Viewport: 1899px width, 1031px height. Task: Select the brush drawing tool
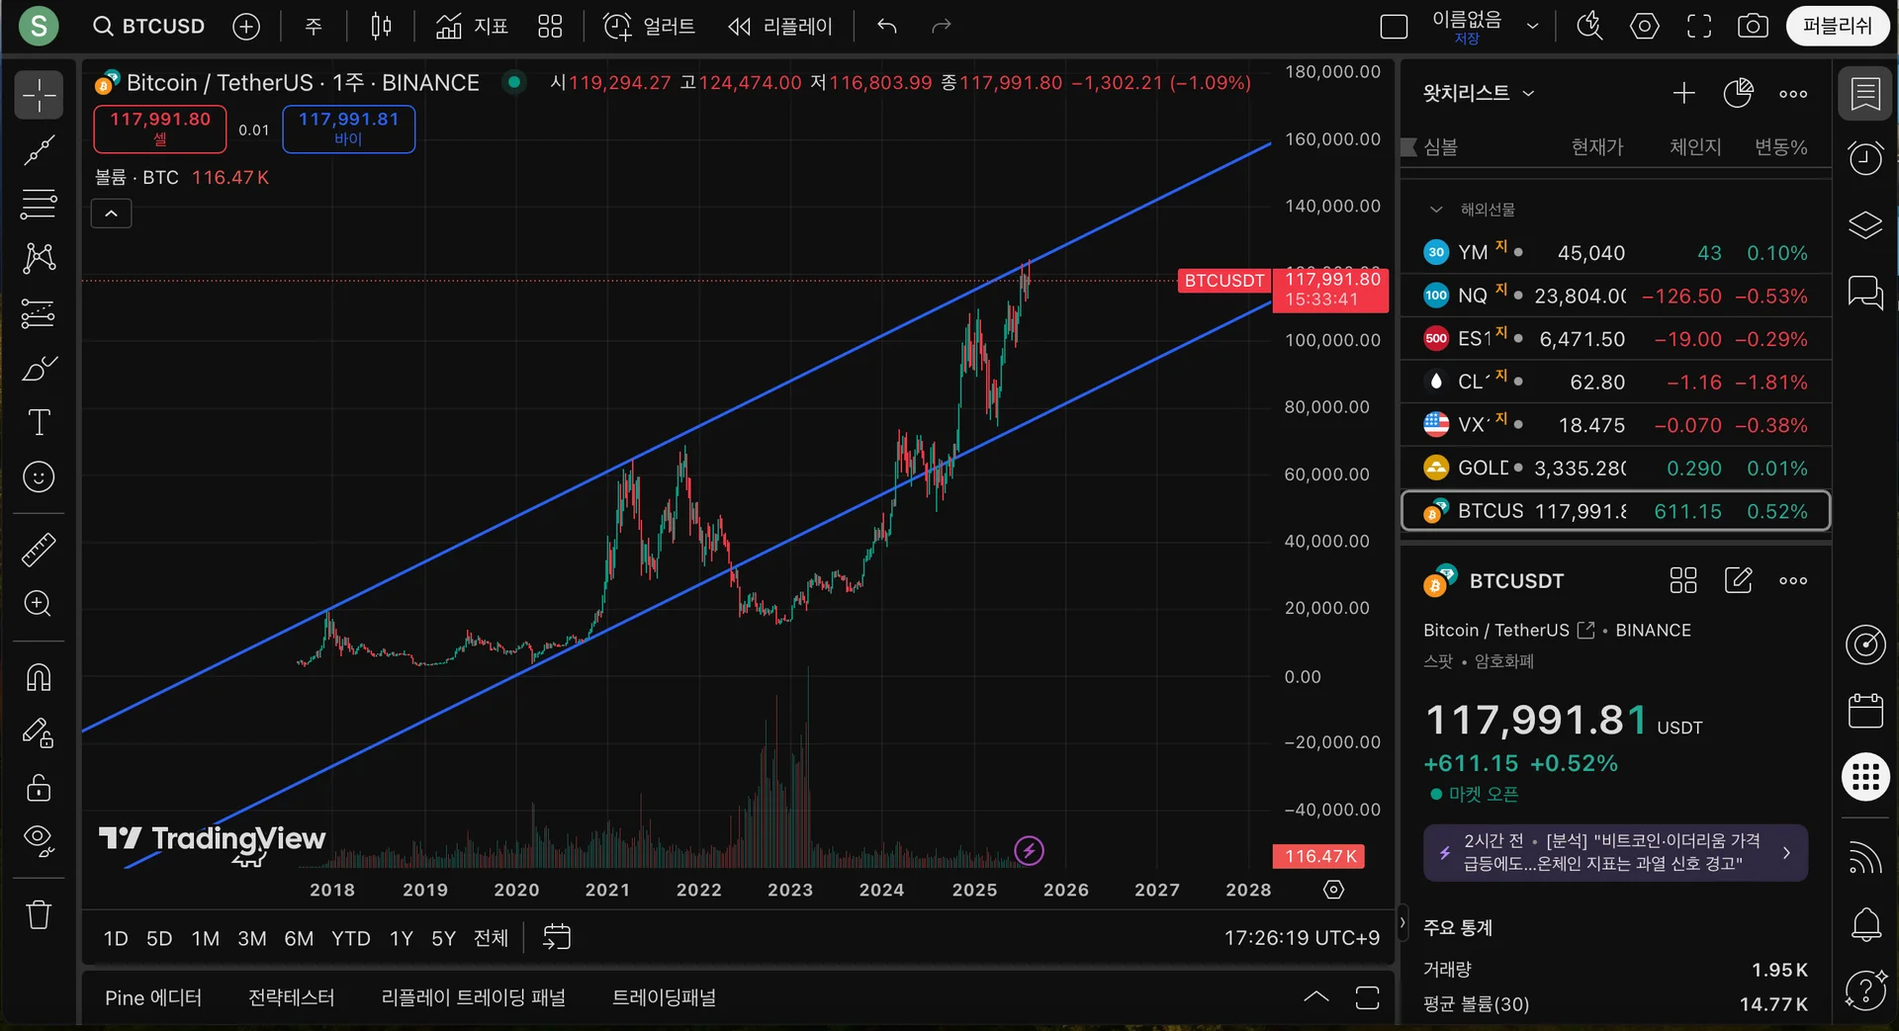(x=39, y=369)
